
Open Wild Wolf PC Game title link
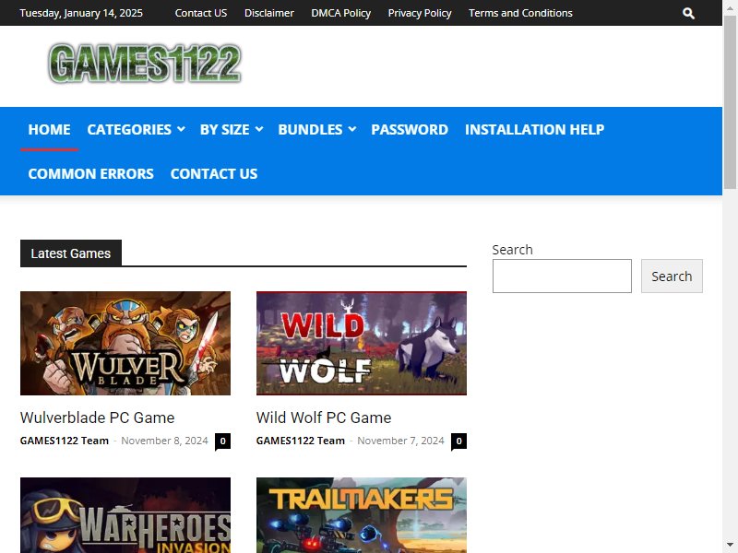[324, 418]
